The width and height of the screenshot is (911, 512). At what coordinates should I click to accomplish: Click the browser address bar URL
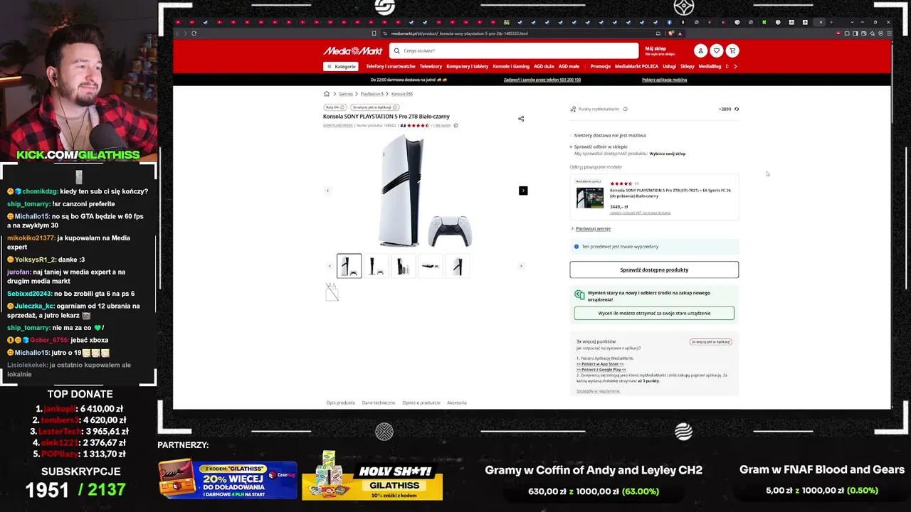pyautogui.click(x=459, y=33)
